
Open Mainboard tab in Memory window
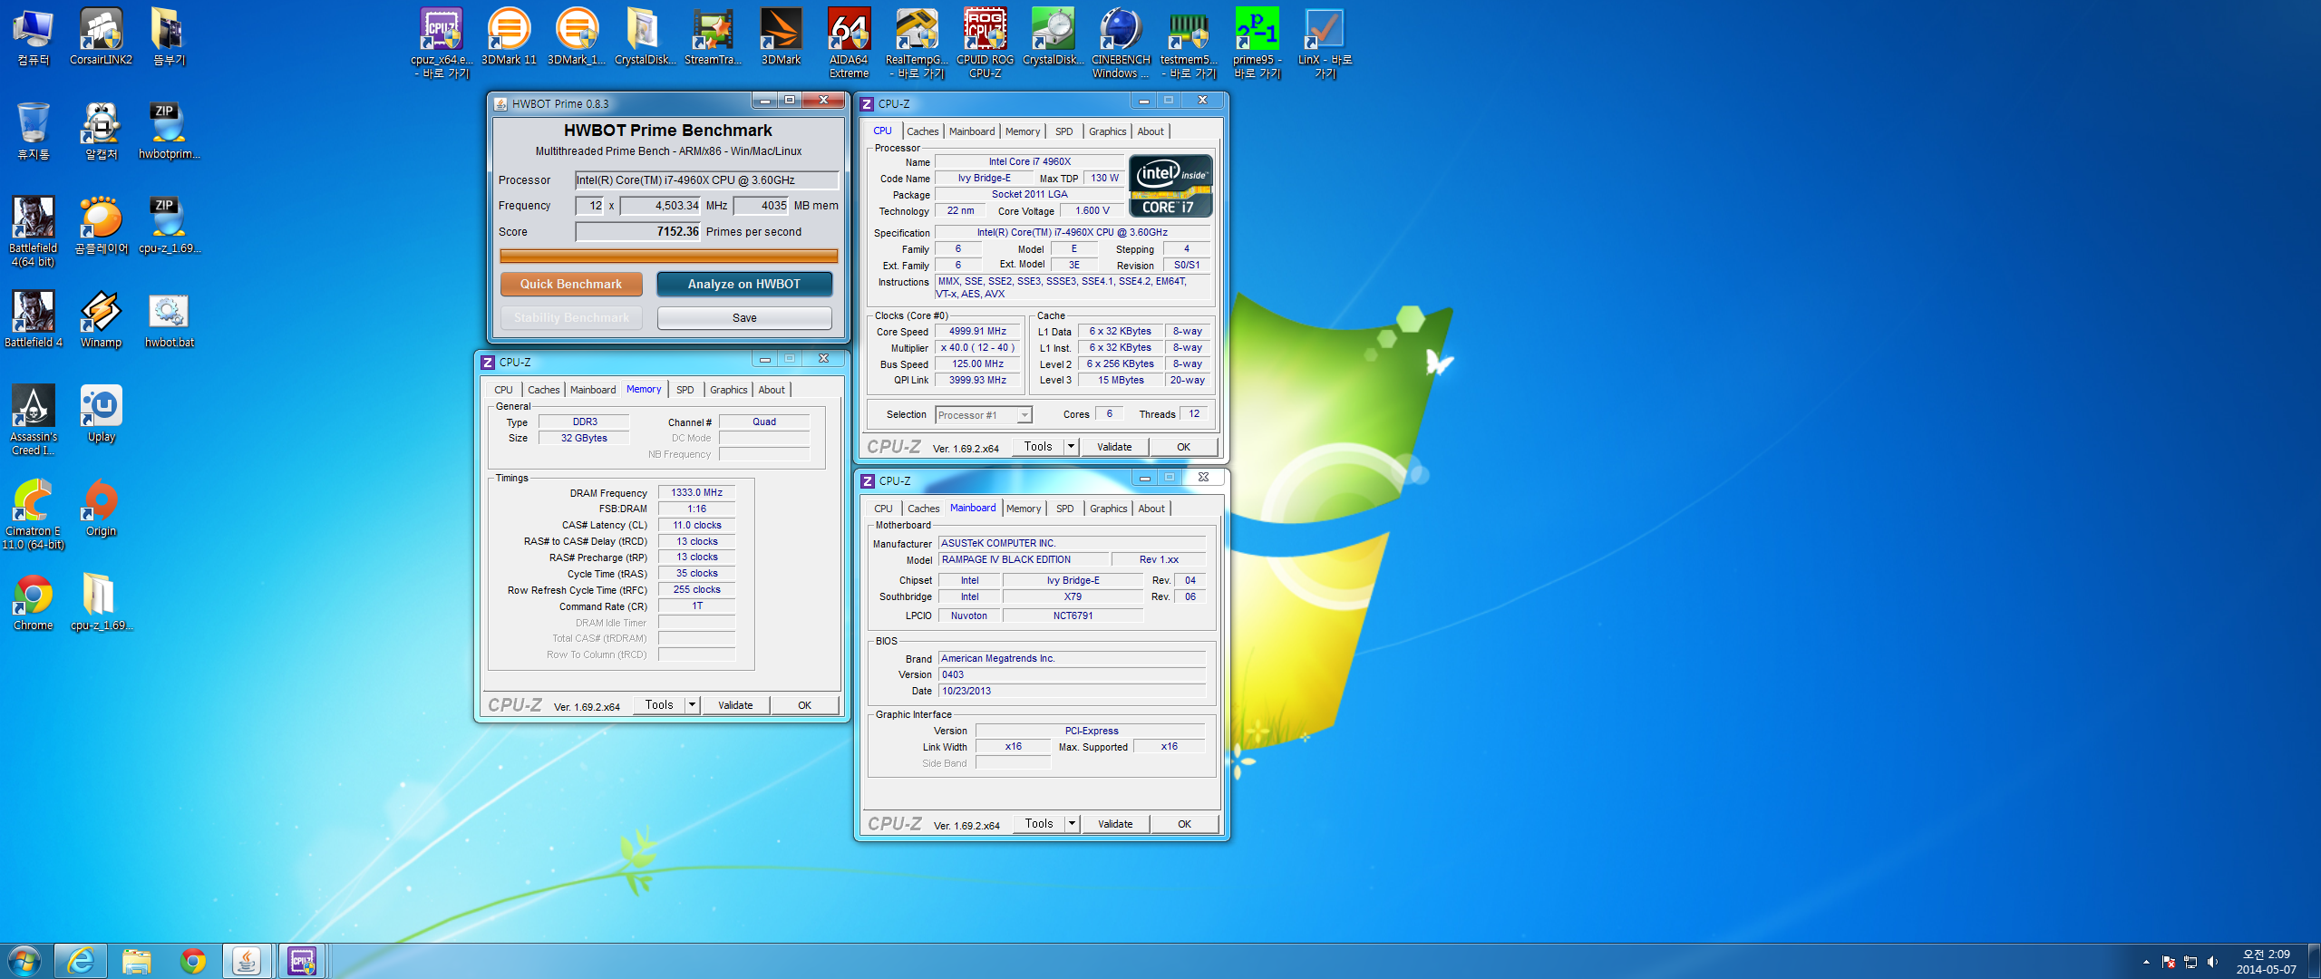(x=593, y=390)
